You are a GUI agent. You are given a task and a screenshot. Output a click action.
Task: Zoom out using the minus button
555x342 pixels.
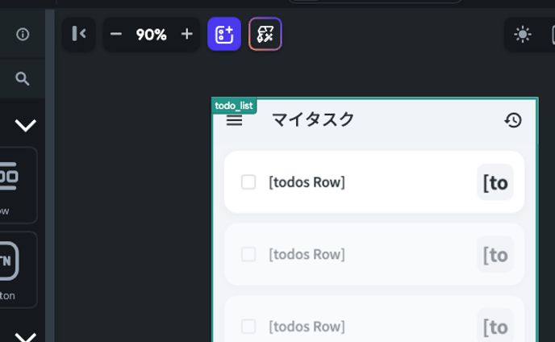[116, 34]
